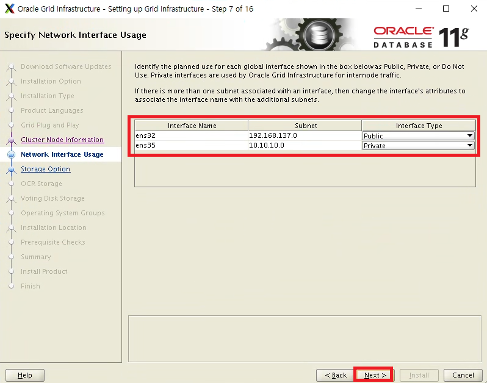This screenshot has height=383, width=487.
Task: Click the Cluster Node Information step marker icon
Action: pos(11,140)
